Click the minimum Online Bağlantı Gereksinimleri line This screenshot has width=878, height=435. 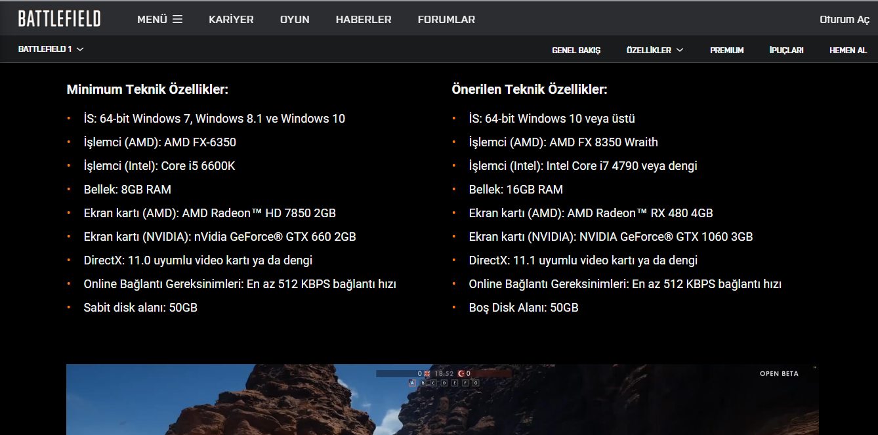point(240,284)
